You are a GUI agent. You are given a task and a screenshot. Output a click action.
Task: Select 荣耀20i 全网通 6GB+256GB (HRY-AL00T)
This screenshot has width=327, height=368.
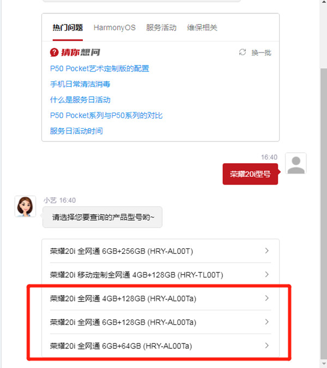point(160,251)
